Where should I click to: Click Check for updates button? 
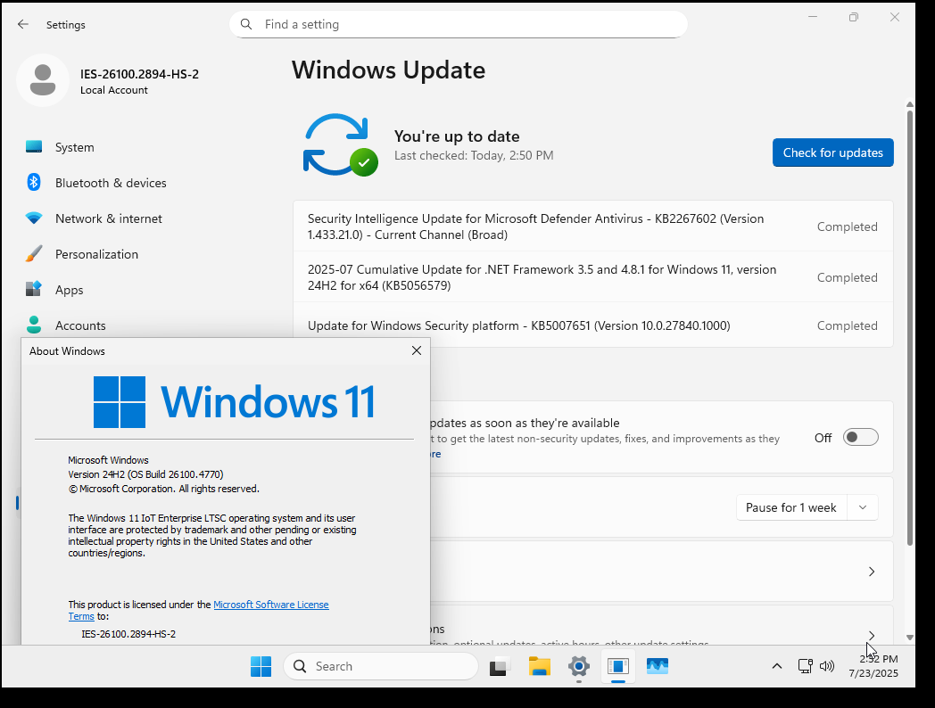pos(833,152)
